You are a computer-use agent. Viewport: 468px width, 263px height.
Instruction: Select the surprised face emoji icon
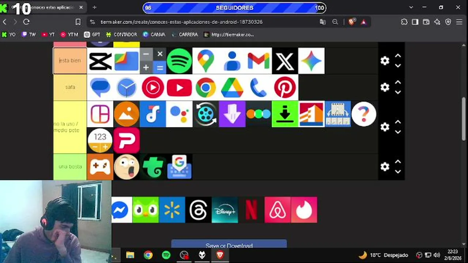(127, 167)
